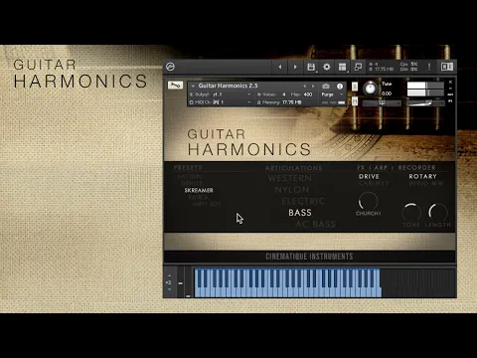This screenshot has width=477, height=358.
Task: Click the instrument volume slider
Action: [425, 103]
